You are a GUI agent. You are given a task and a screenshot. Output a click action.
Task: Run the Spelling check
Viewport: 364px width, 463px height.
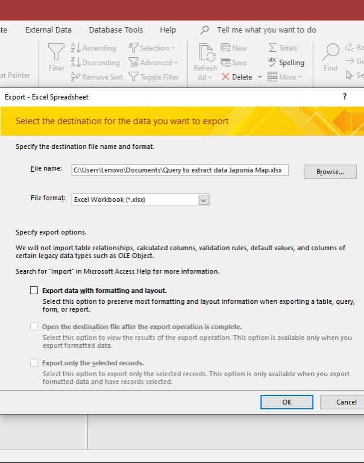click(x=286, y=62)
